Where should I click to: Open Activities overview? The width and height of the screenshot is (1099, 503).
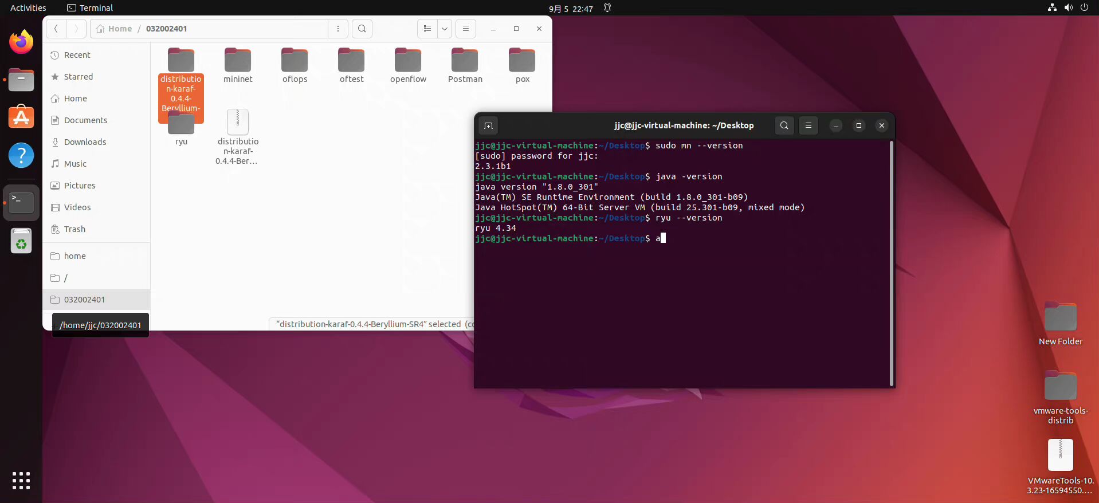(28, 8)
